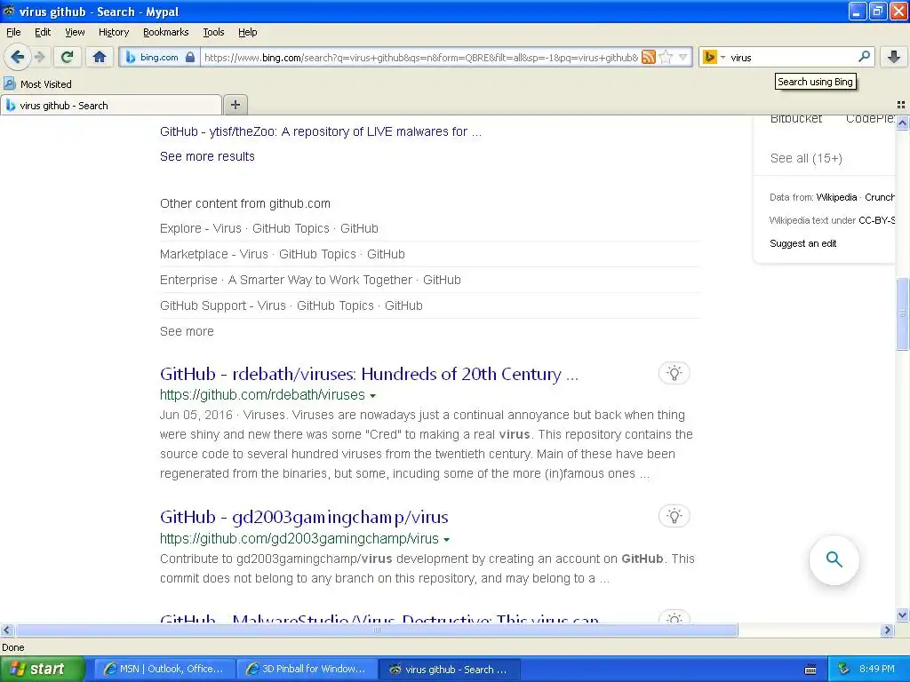
Task: Switch to 3D Pinball taskbar window
Action: tap(307, 670)
